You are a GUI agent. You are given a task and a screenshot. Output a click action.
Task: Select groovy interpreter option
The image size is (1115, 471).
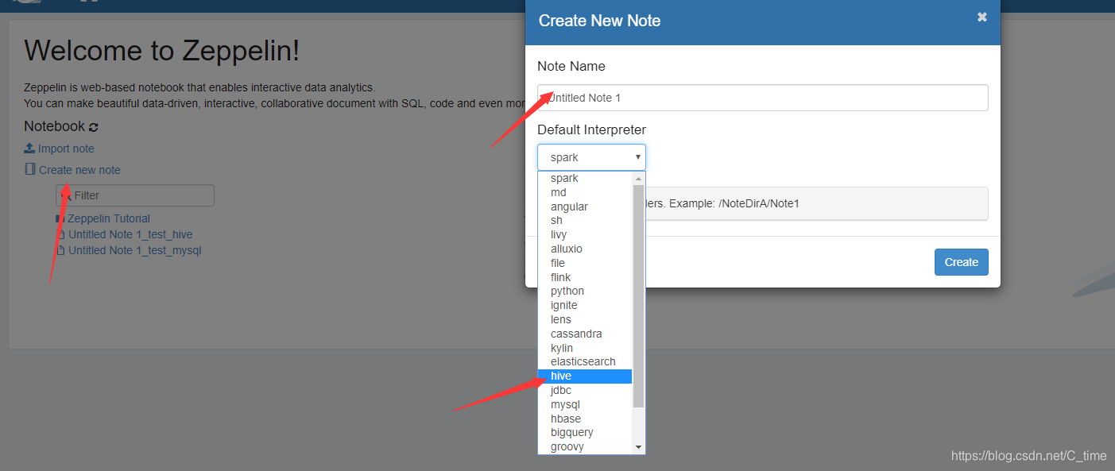click(585, 446)
